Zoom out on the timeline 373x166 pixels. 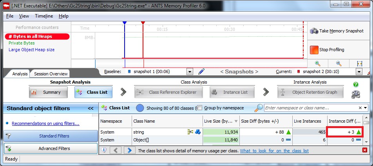pyautogui.click(x=339, y=64)
